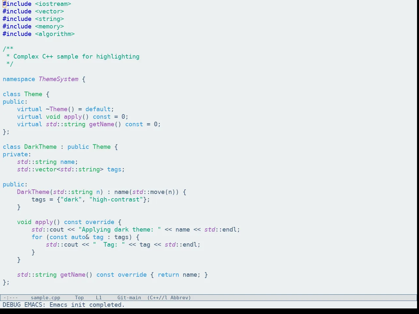Click on 'tags;' vector member declaration
This screenshot has width=419, height=314.
click(x=116, y=169)
